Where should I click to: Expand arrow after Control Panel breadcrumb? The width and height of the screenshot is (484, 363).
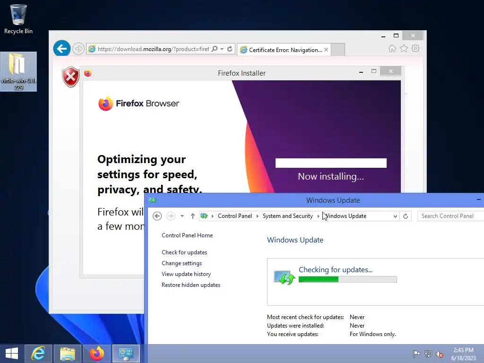[x=258, y=216]
